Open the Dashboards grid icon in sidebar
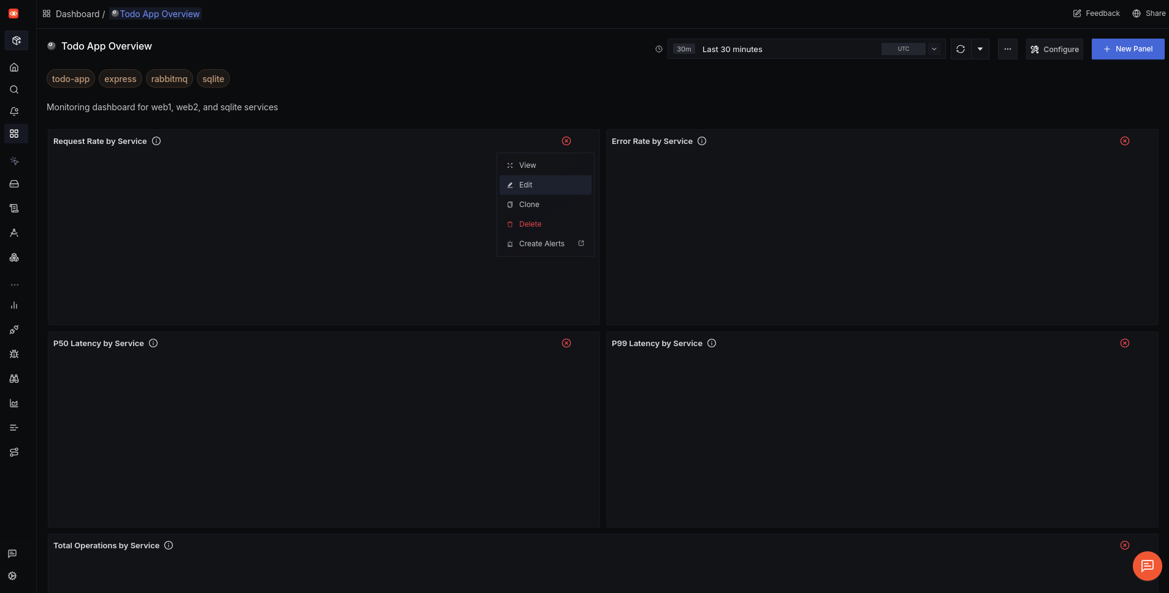This screenshot has width=1169, height=593. tap(13, 134)
